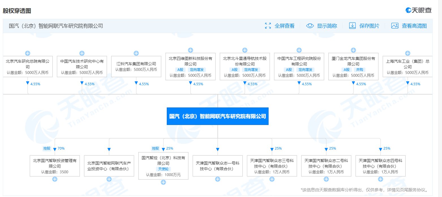Image resolution: width=442 pixels, height=197 pixels.
Task: Click the 天眼查 logo
Action: pos(419,10)
